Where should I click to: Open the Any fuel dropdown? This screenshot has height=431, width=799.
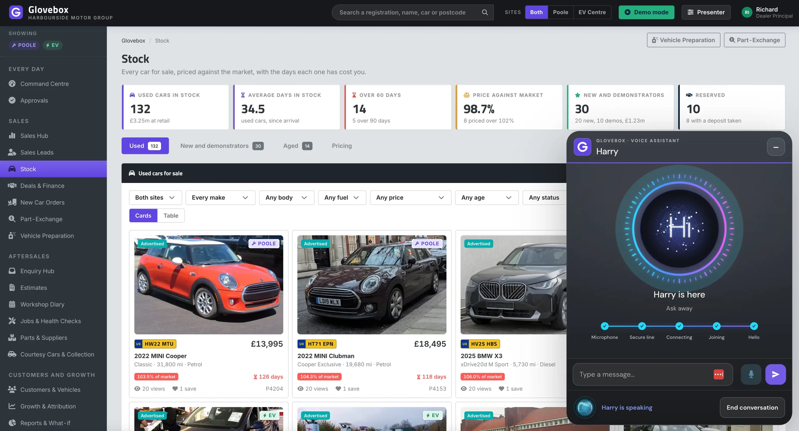(x=342, y=198)
